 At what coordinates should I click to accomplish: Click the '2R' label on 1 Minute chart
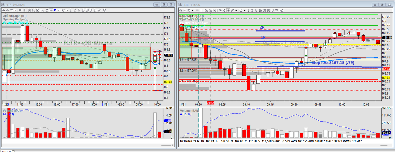pyautogui.click(x=263, y=27)
